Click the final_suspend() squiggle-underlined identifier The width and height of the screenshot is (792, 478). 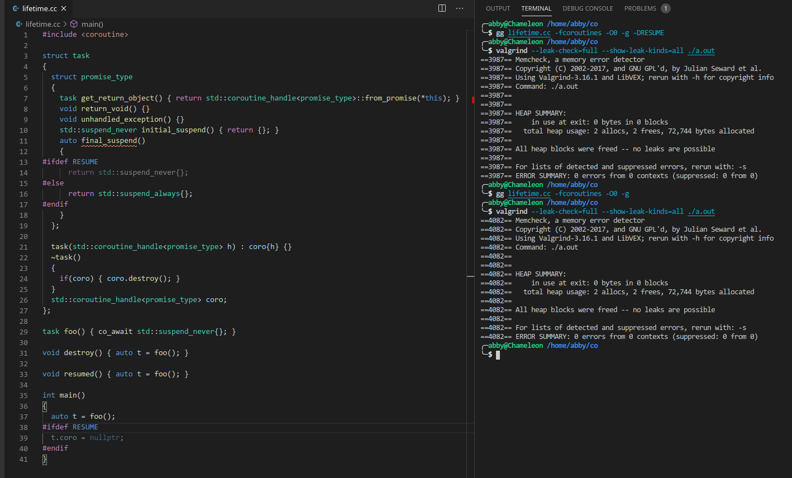(109, 141)
